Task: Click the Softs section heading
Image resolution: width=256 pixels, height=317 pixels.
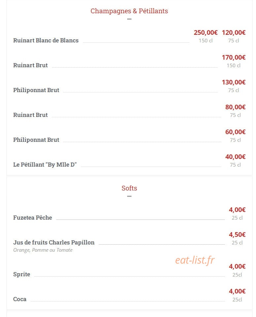Action: tap(129, 188)
